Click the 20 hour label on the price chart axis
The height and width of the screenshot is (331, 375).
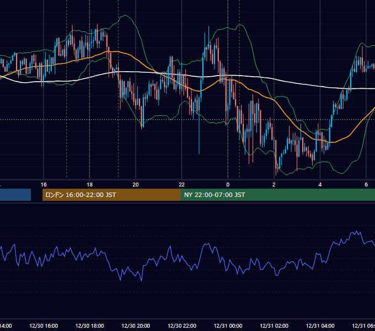pos(136,185)
